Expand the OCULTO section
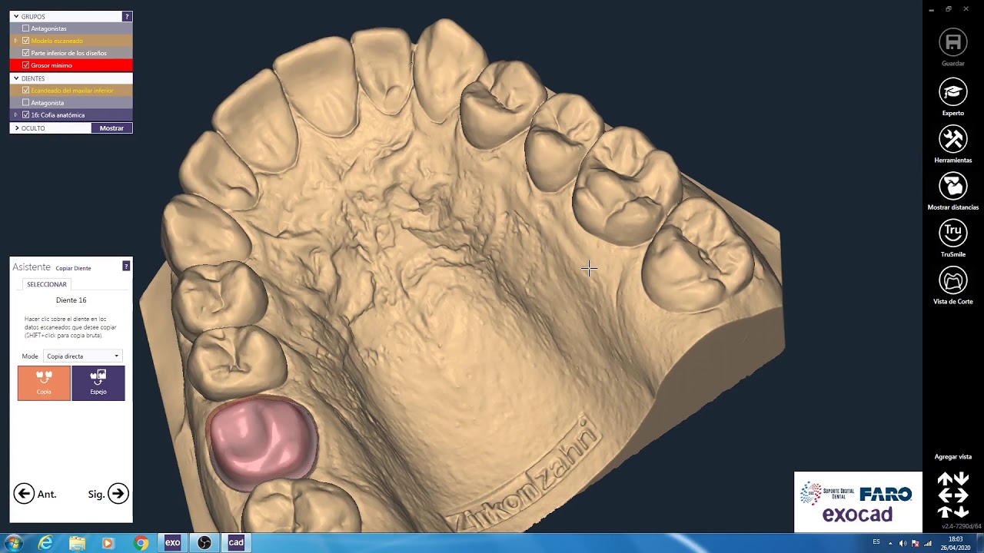The width and height of the screenshot is (984, 553). (x=16, y=128)
